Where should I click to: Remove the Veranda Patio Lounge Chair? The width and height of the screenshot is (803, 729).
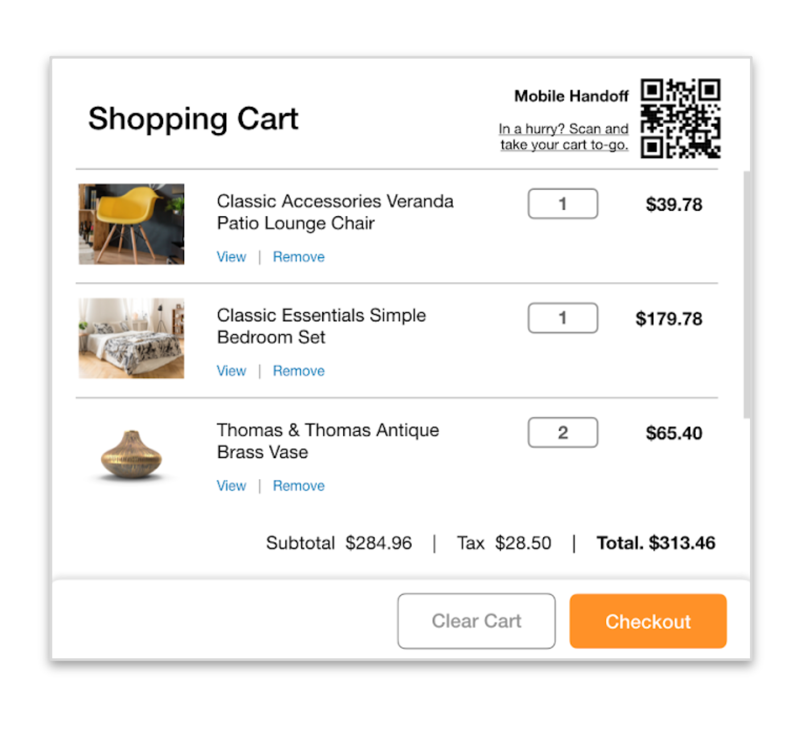pos(298,257)
